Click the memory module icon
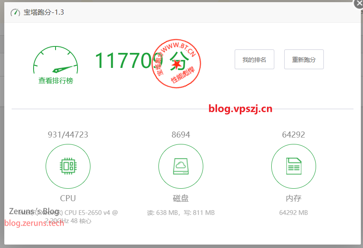The width and height of the screenshot is (363, 248). click(294, 166)
